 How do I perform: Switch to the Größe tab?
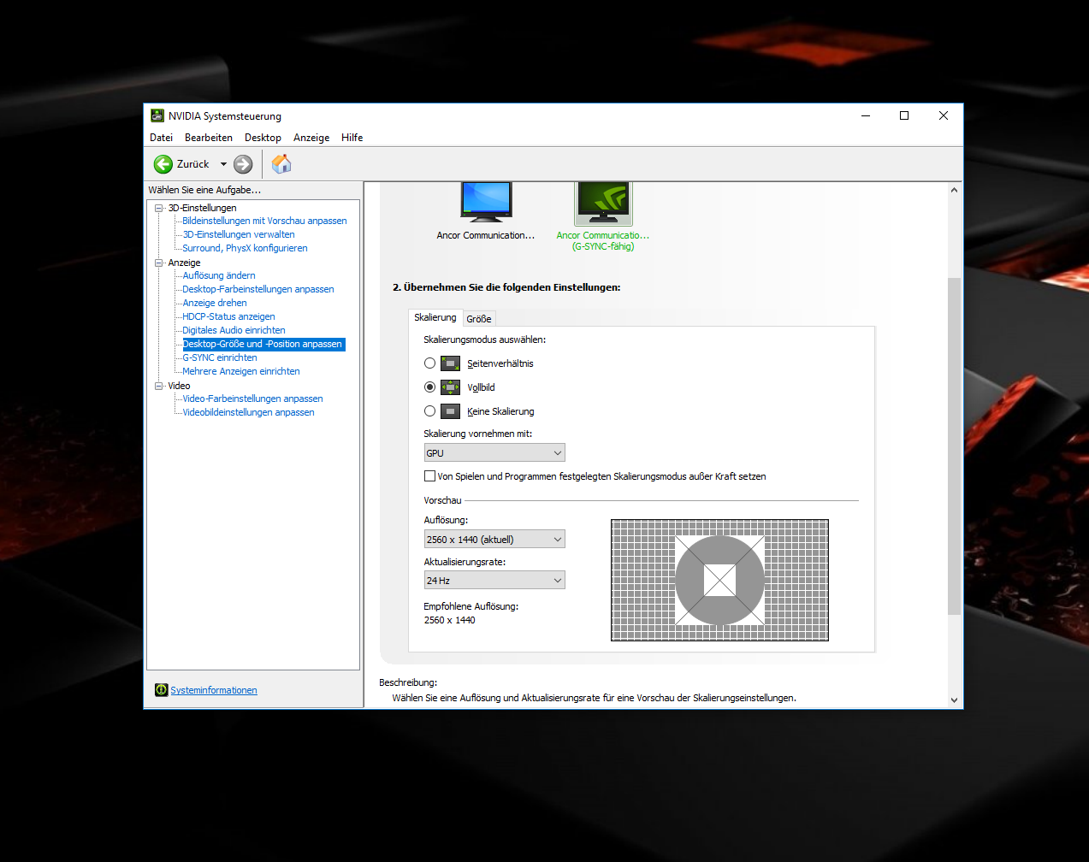pyautogui.click(x=479, y=319)
